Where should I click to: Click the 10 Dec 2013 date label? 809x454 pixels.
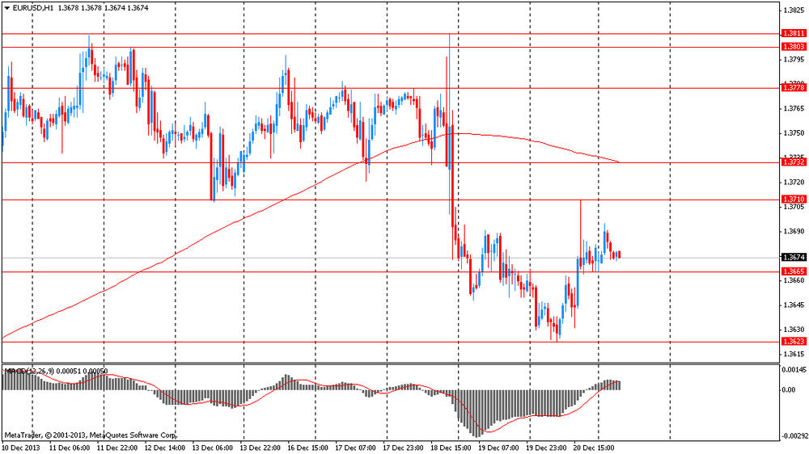[x=21, y=448]
